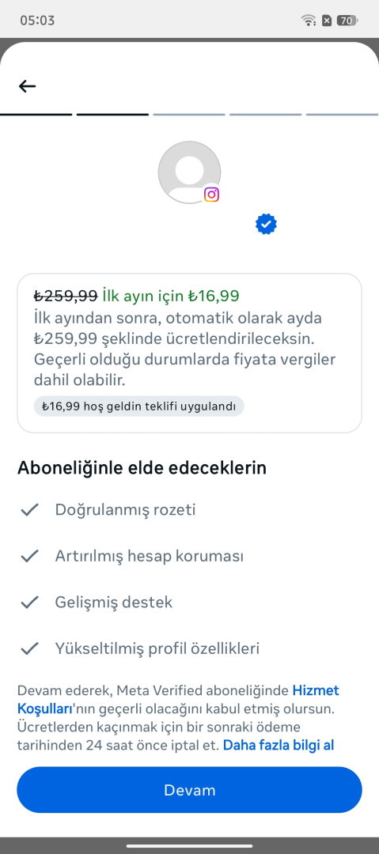This screenshot has width=379, height=854.
Task: Click the İlk ayın için ₺16,99 price text
Action: [171, 296]
